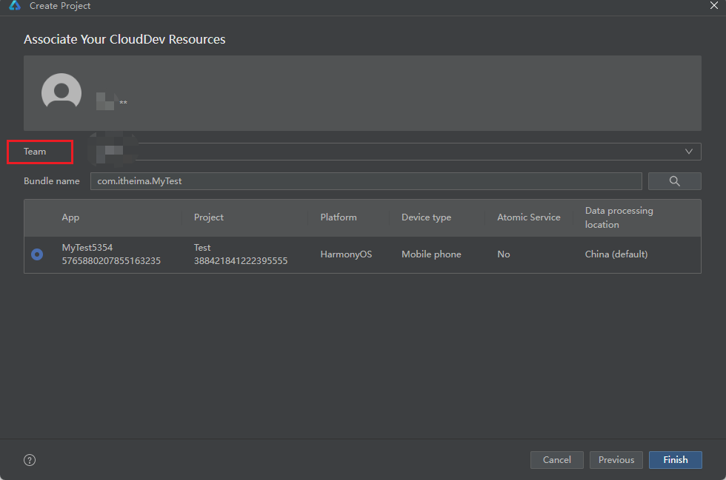The height and width of the screenshot is (480, 726).
Task: Click the Project column header
Action: pyautogui.click(x=209, y=217)
